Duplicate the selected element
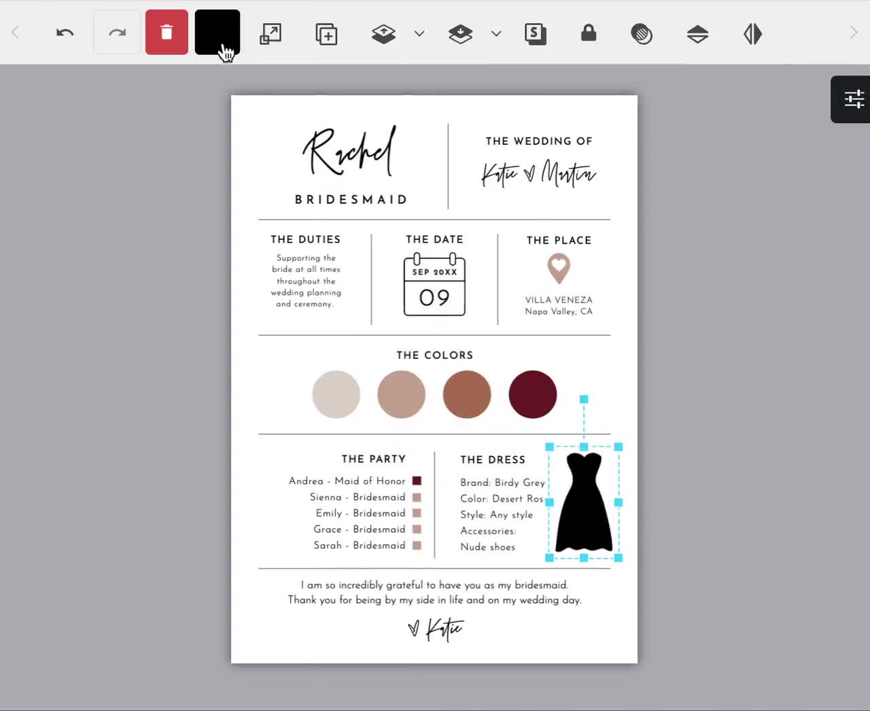The image size is (870, 711). coord(326,34)
